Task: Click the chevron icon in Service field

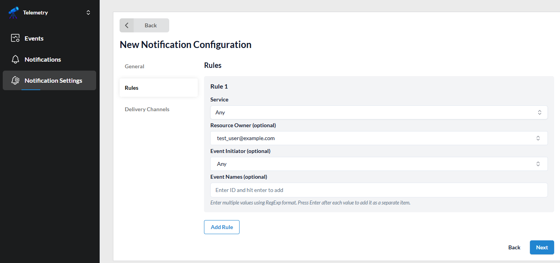Action: tap(539, 112)
